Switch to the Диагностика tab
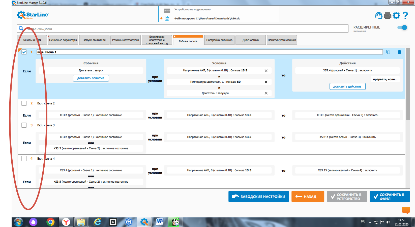Viewport: 415px width, 227px height. click(x=250, y=40)
